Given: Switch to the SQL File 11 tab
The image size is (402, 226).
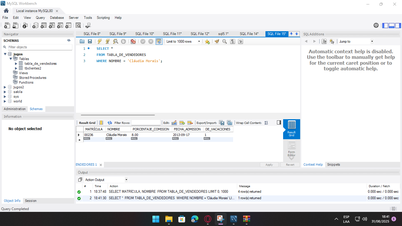Looking at the screenshot, I should pyautogui.click(x=172, y=34).
